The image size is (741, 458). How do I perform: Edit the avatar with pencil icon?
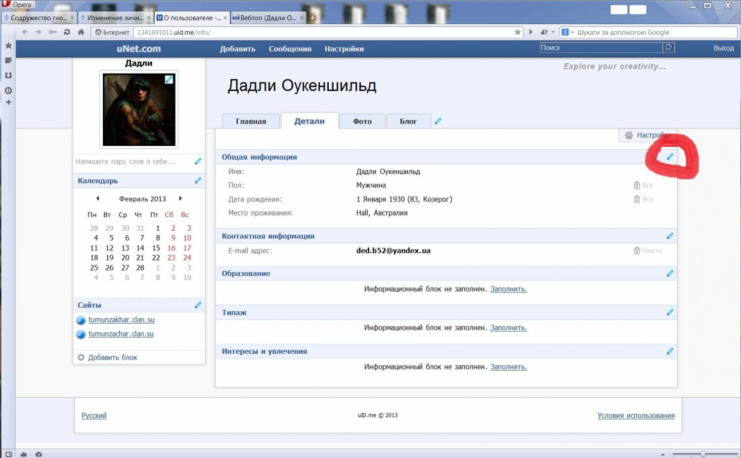169,79
